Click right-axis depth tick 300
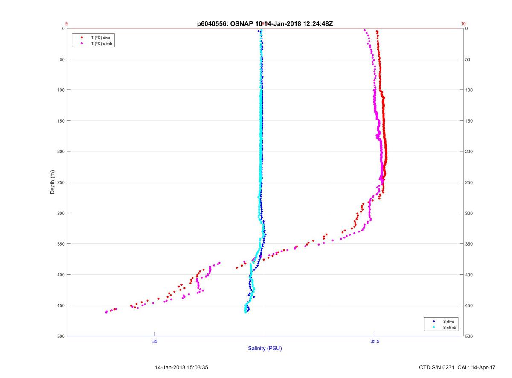512x378 pixels. (470, 213)
